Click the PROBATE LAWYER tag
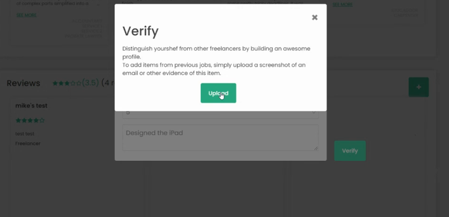449x217 pixels. point(83,36)
